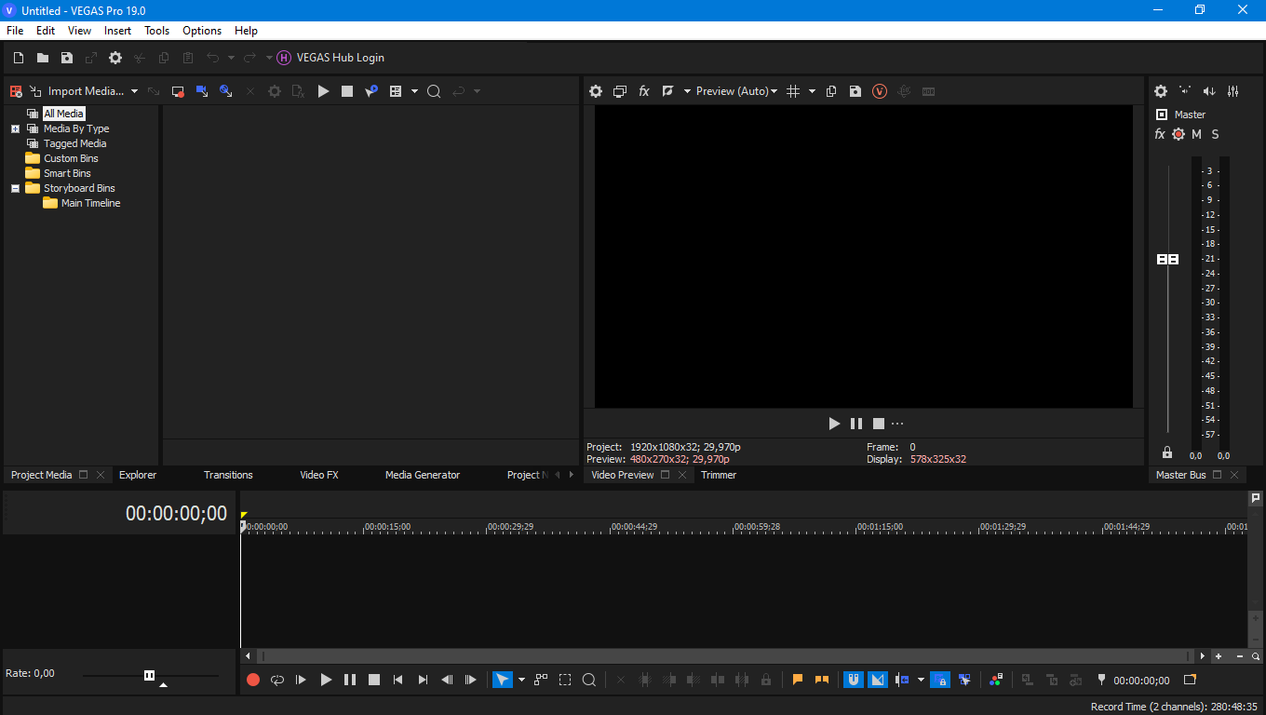Open Master automation settings icon
Viewport: 1266px width, 715px height.
point(1178,134)
